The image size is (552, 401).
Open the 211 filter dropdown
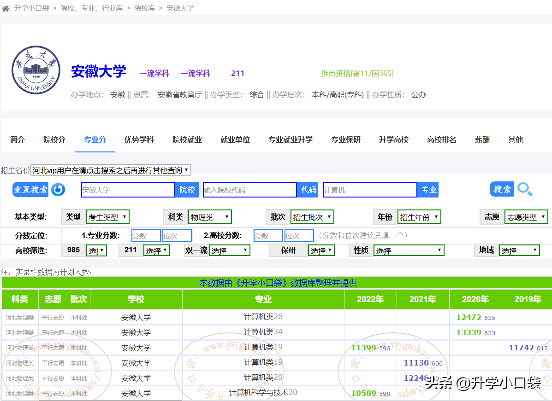pos(157,250)
